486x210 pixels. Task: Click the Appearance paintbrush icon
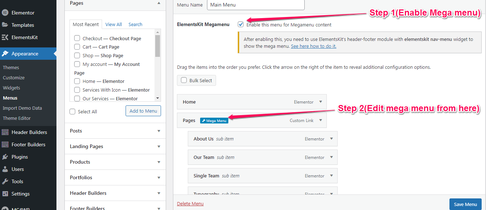click(5, 54)
